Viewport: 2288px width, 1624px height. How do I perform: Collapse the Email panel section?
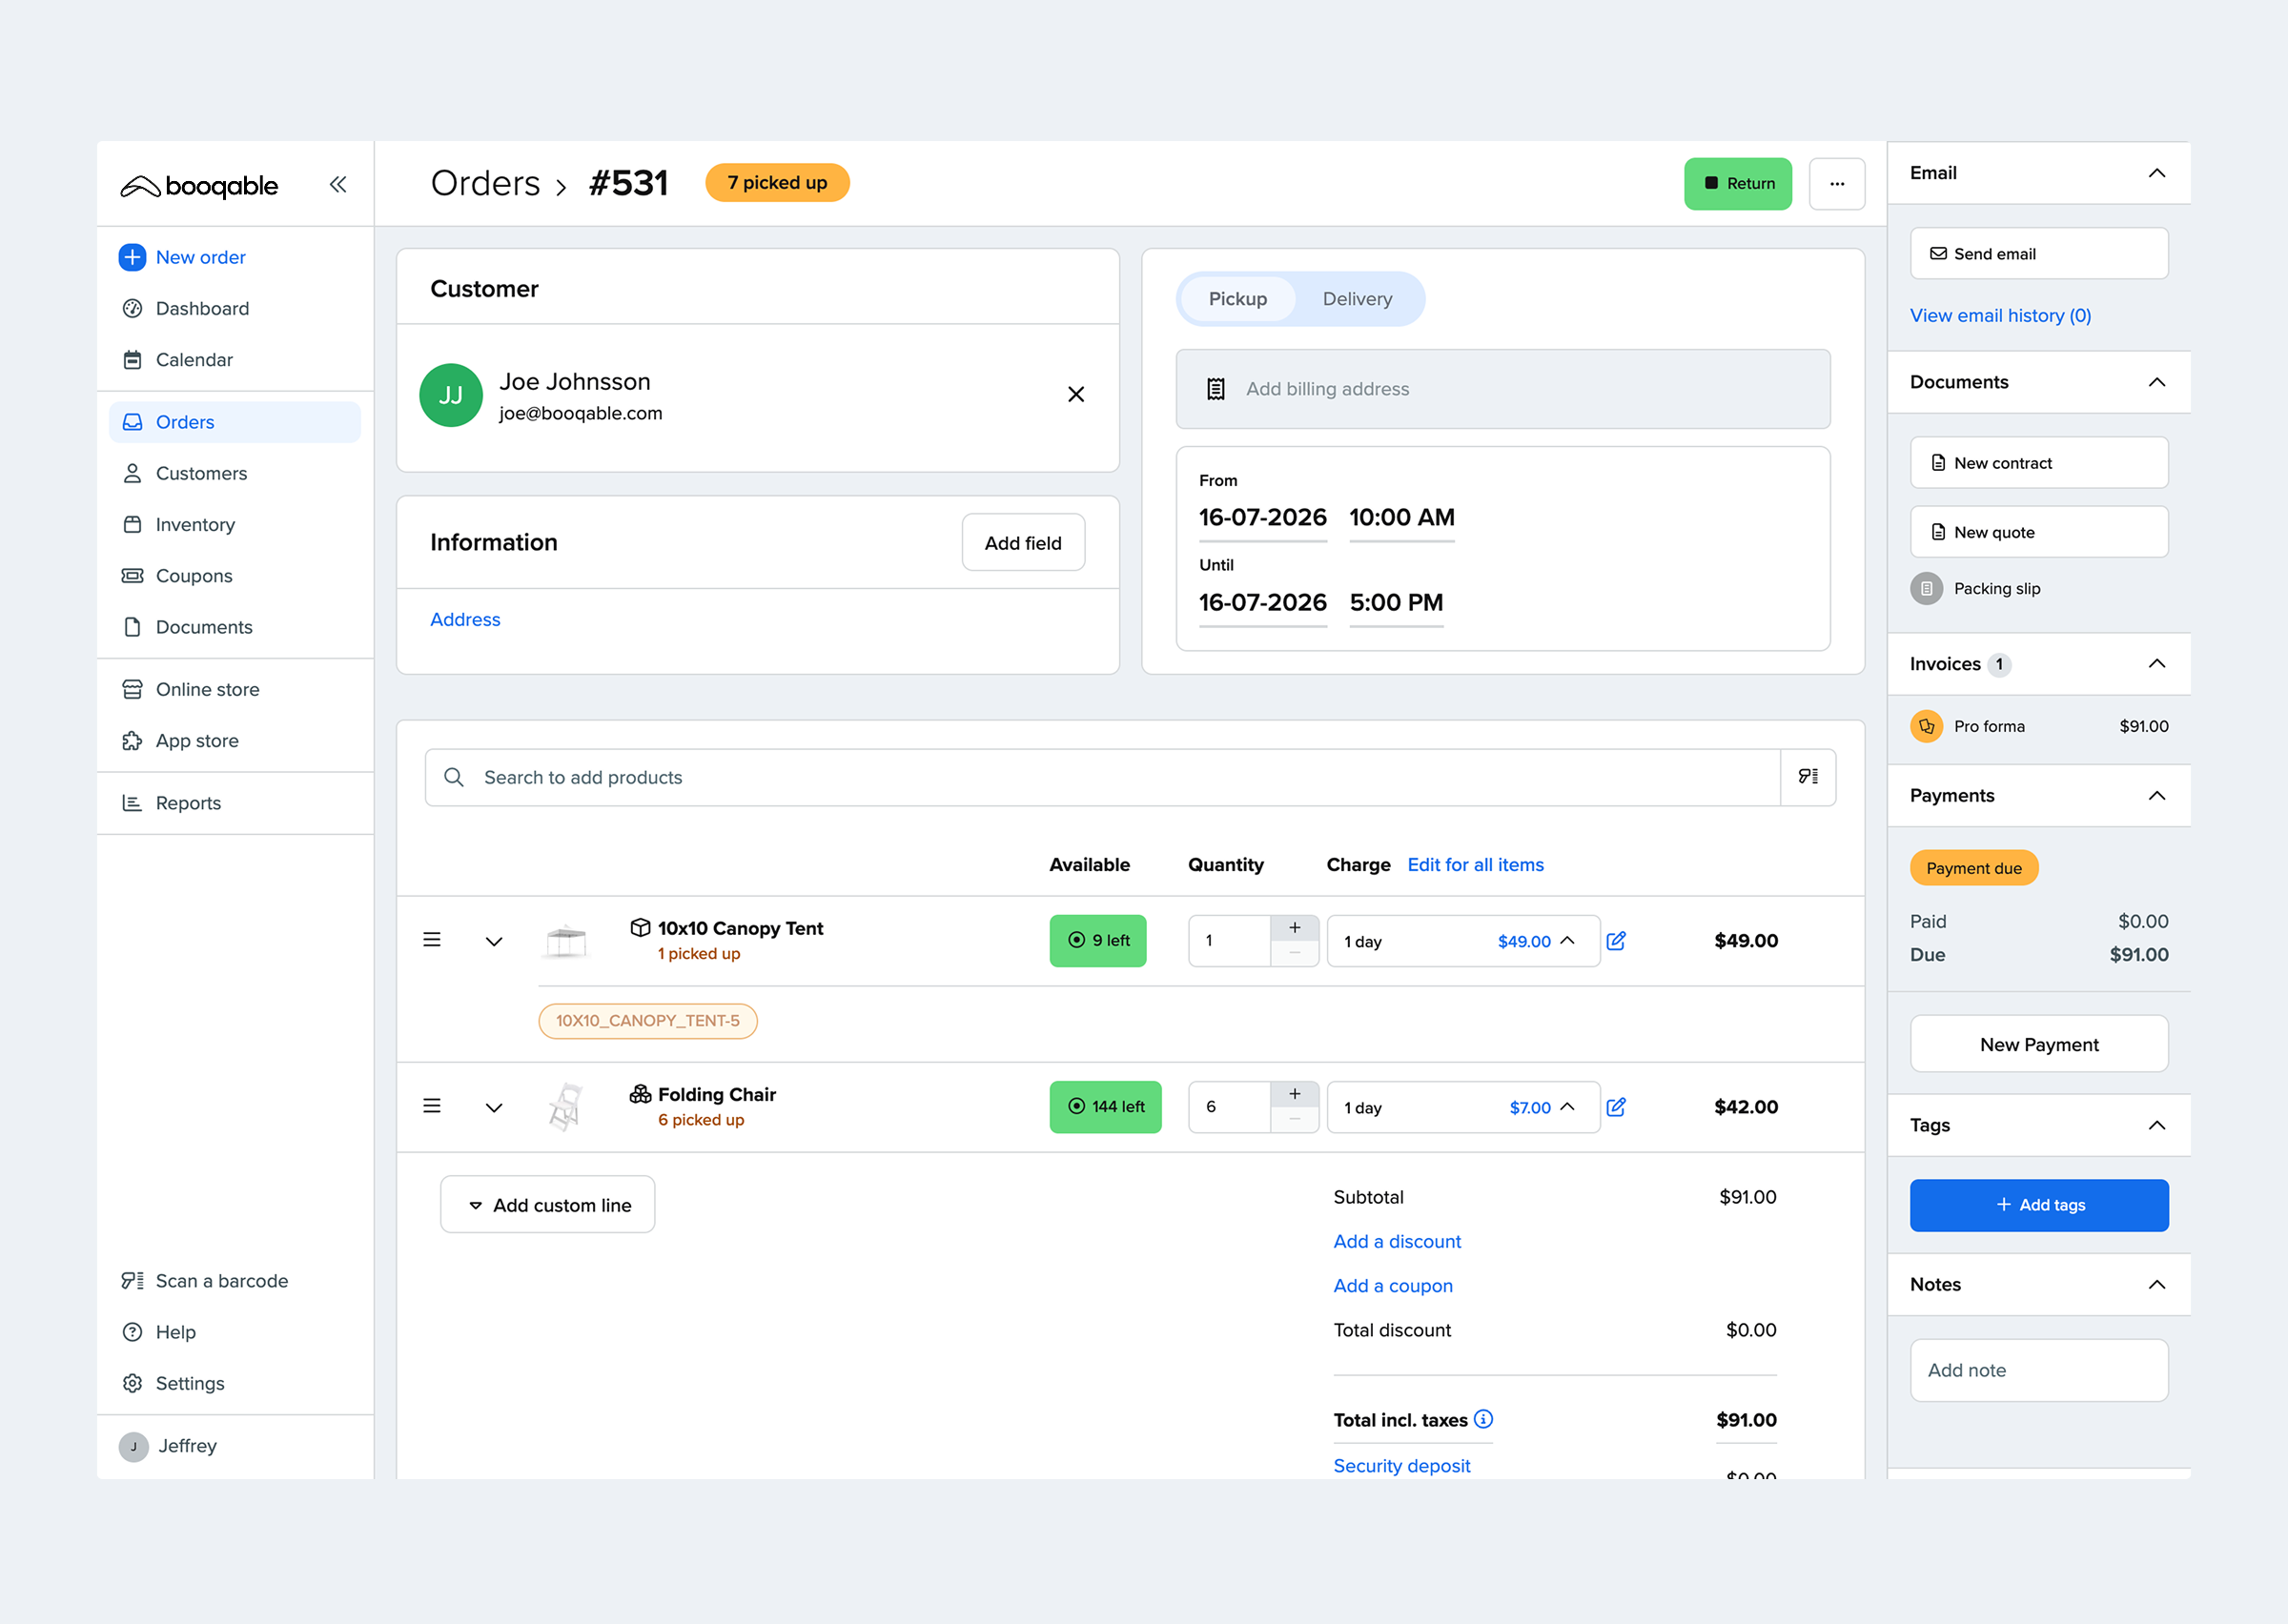(2156, 173)
